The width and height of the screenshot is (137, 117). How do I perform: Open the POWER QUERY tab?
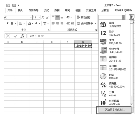tap(123, 10)
